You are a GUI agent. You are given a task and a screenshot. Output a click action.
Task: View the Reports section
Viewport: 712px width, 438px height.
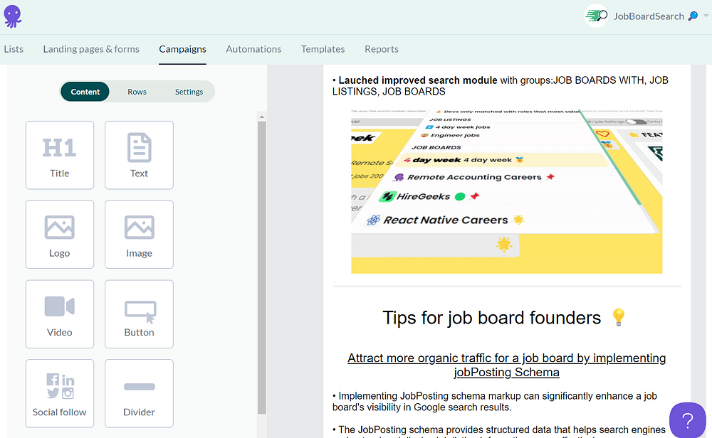click(382, 49)
